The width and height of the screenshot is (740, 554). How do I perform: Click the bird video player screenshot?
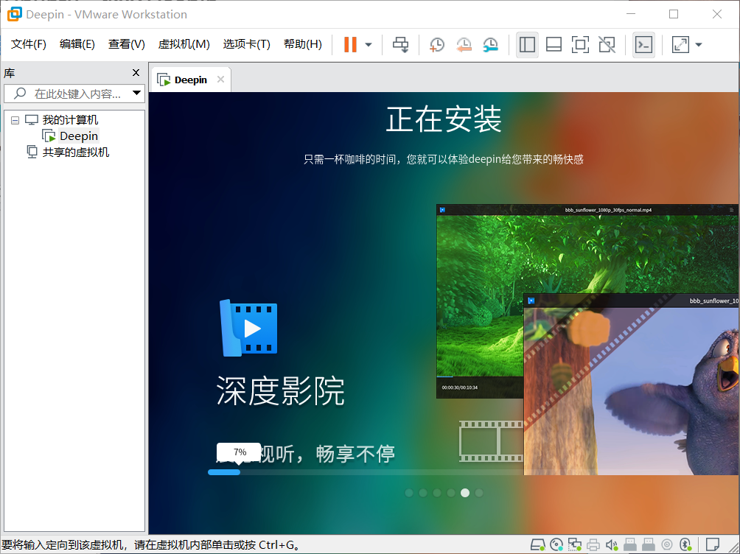632,384
